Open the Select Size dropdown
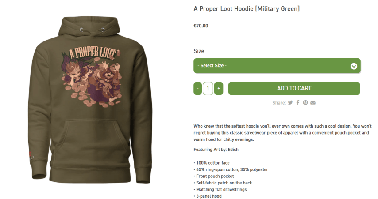Screen dimensions: 378x199 click(277, 66)
